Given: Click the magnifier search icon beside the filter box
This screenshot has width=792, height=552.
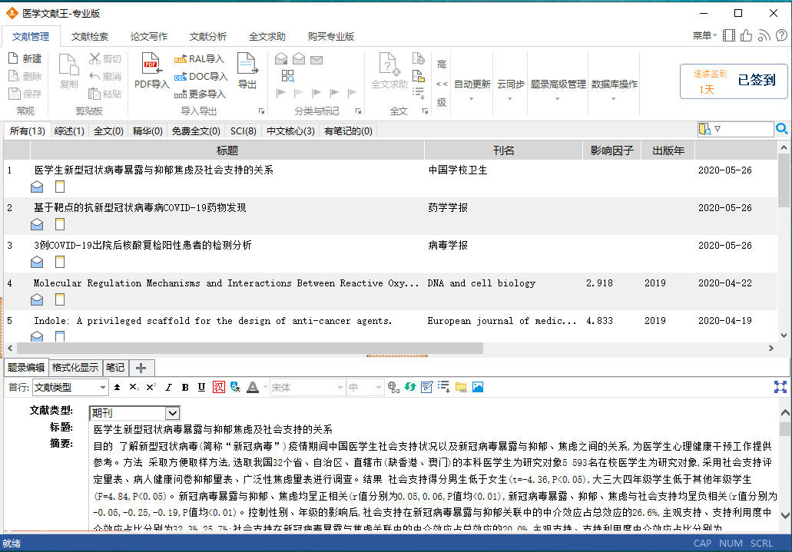Looking at the screenshot, I should point(782,129).
